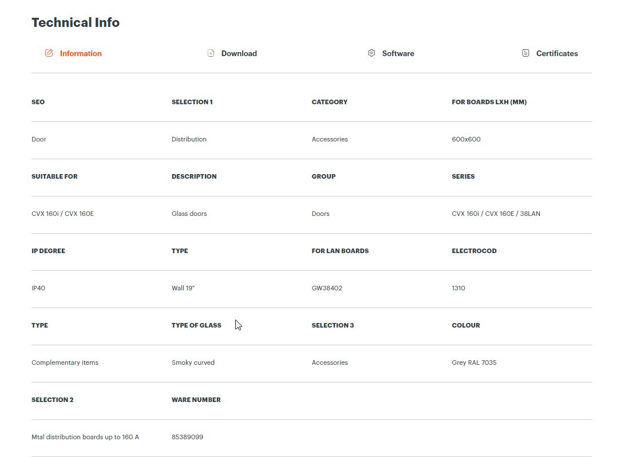Click the SERIES header label
The image size is (628, 457).
pos(463,176)
